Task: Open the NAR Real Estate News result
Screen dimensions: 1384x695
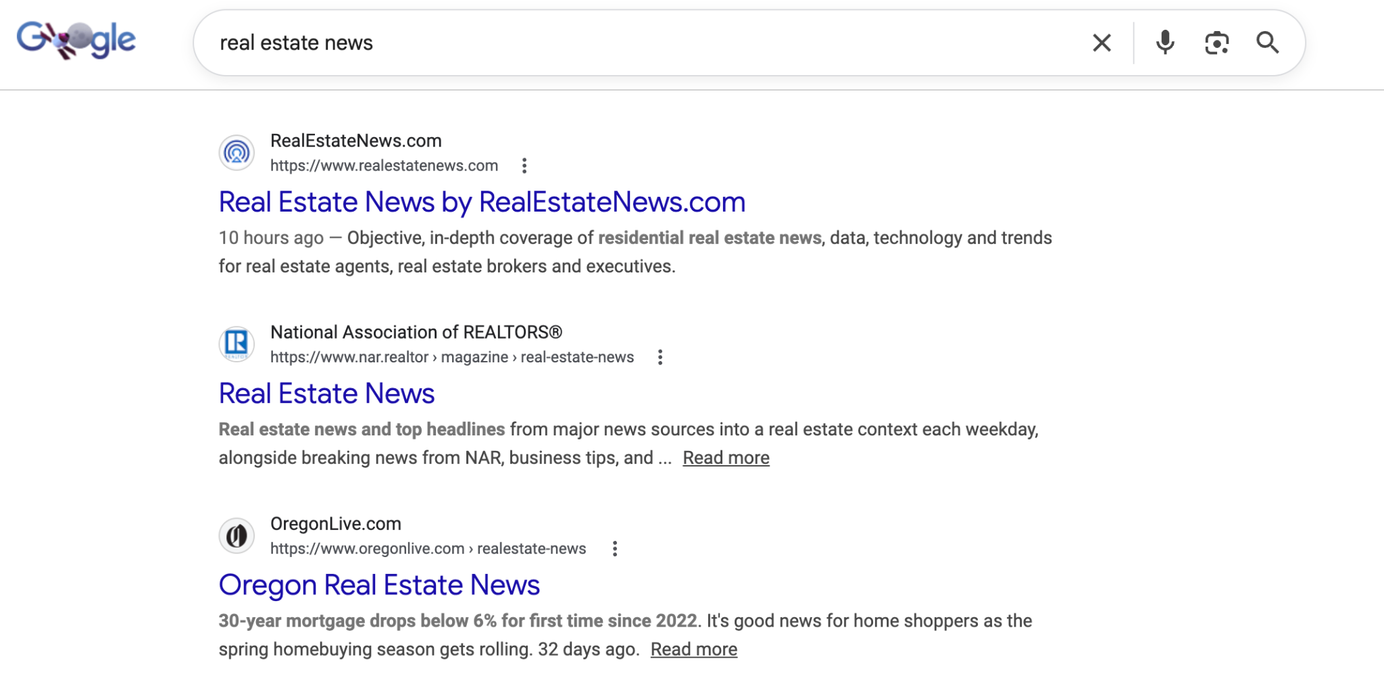Action: point(326,393)
